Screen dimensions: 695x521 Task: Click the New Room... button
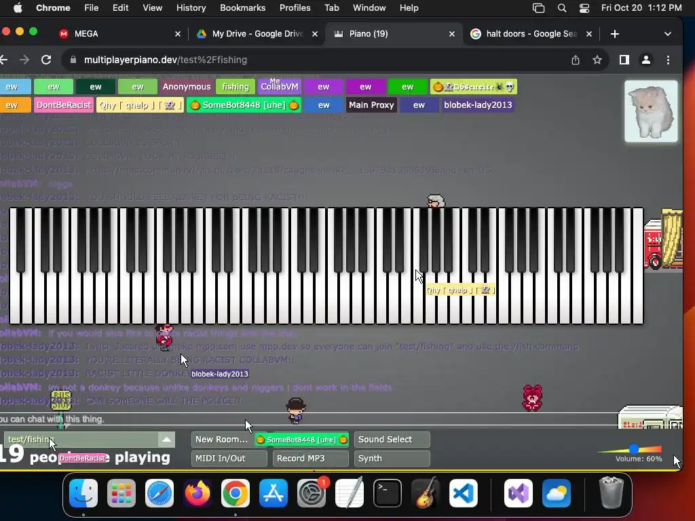click(222, 440)
